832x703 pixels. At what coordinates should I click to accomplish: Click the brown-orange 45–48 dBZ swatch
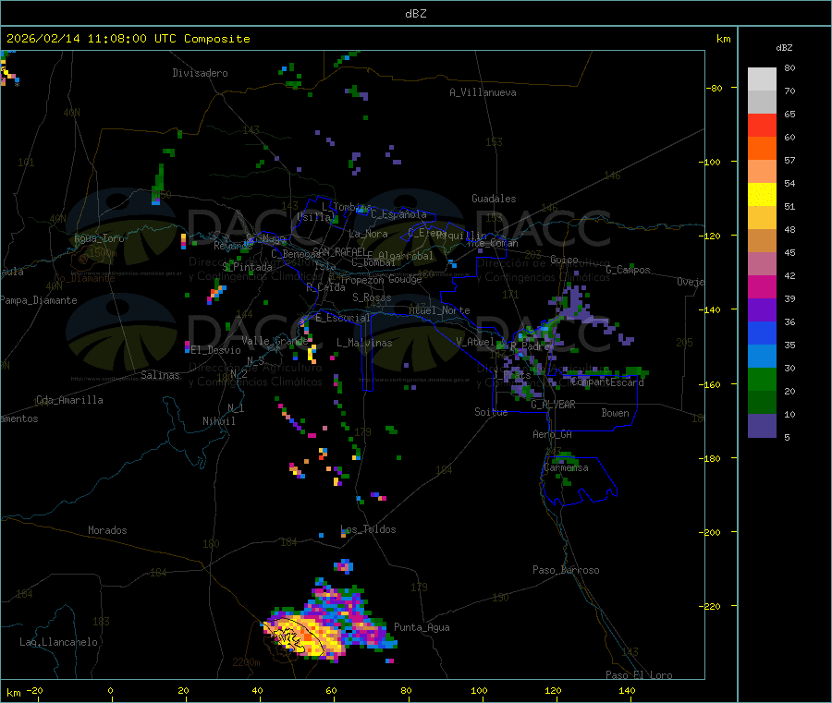click(x=762, y=241)
